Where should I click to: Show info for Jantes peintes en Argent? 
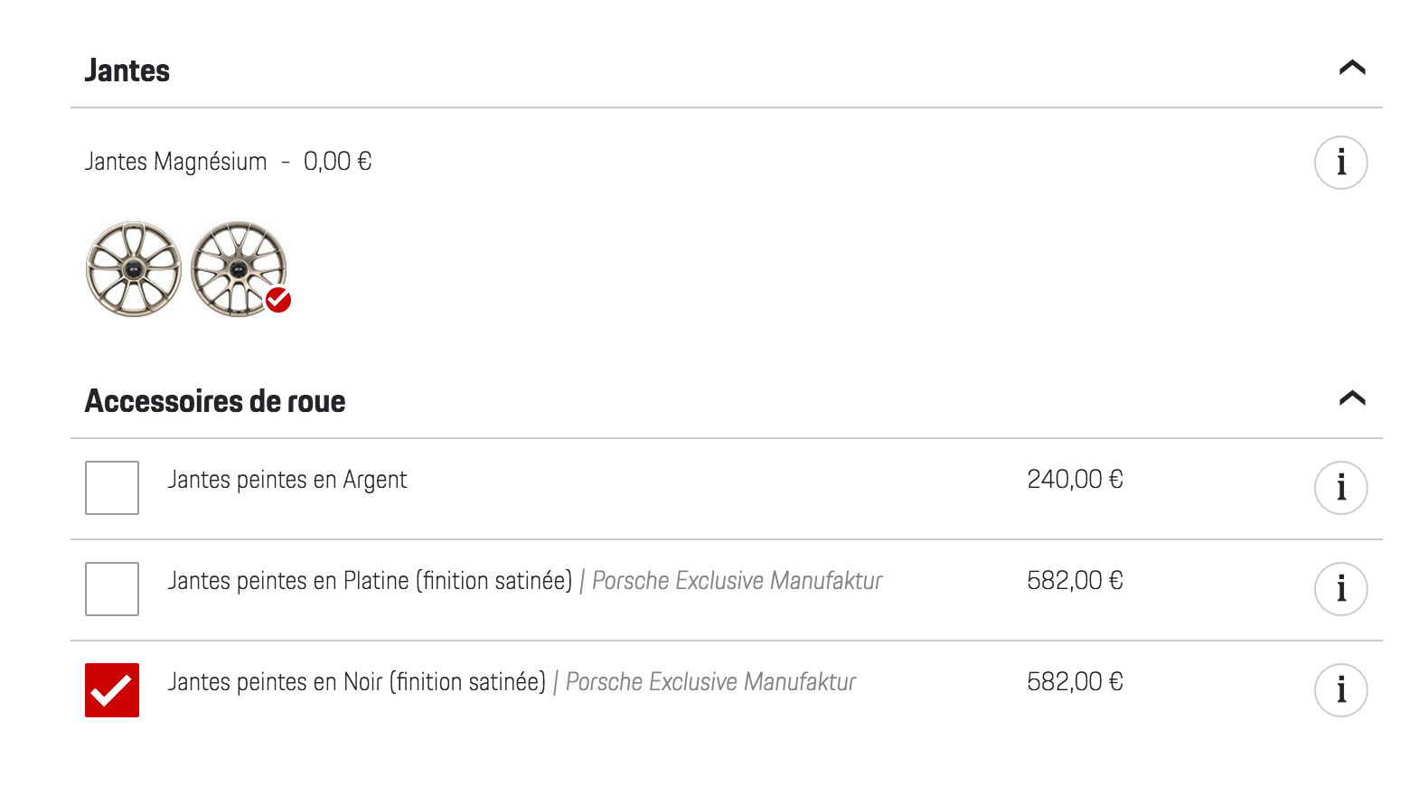(x=1340, y=488)
